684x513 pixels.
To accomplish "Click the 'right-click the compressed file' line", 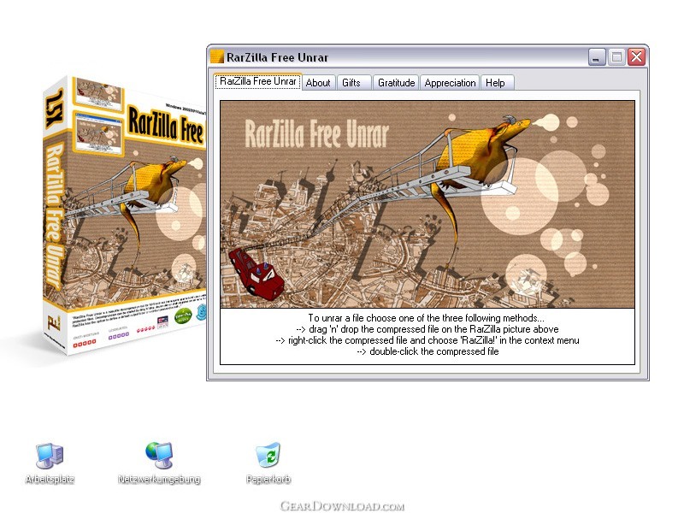I will (427, 340).
